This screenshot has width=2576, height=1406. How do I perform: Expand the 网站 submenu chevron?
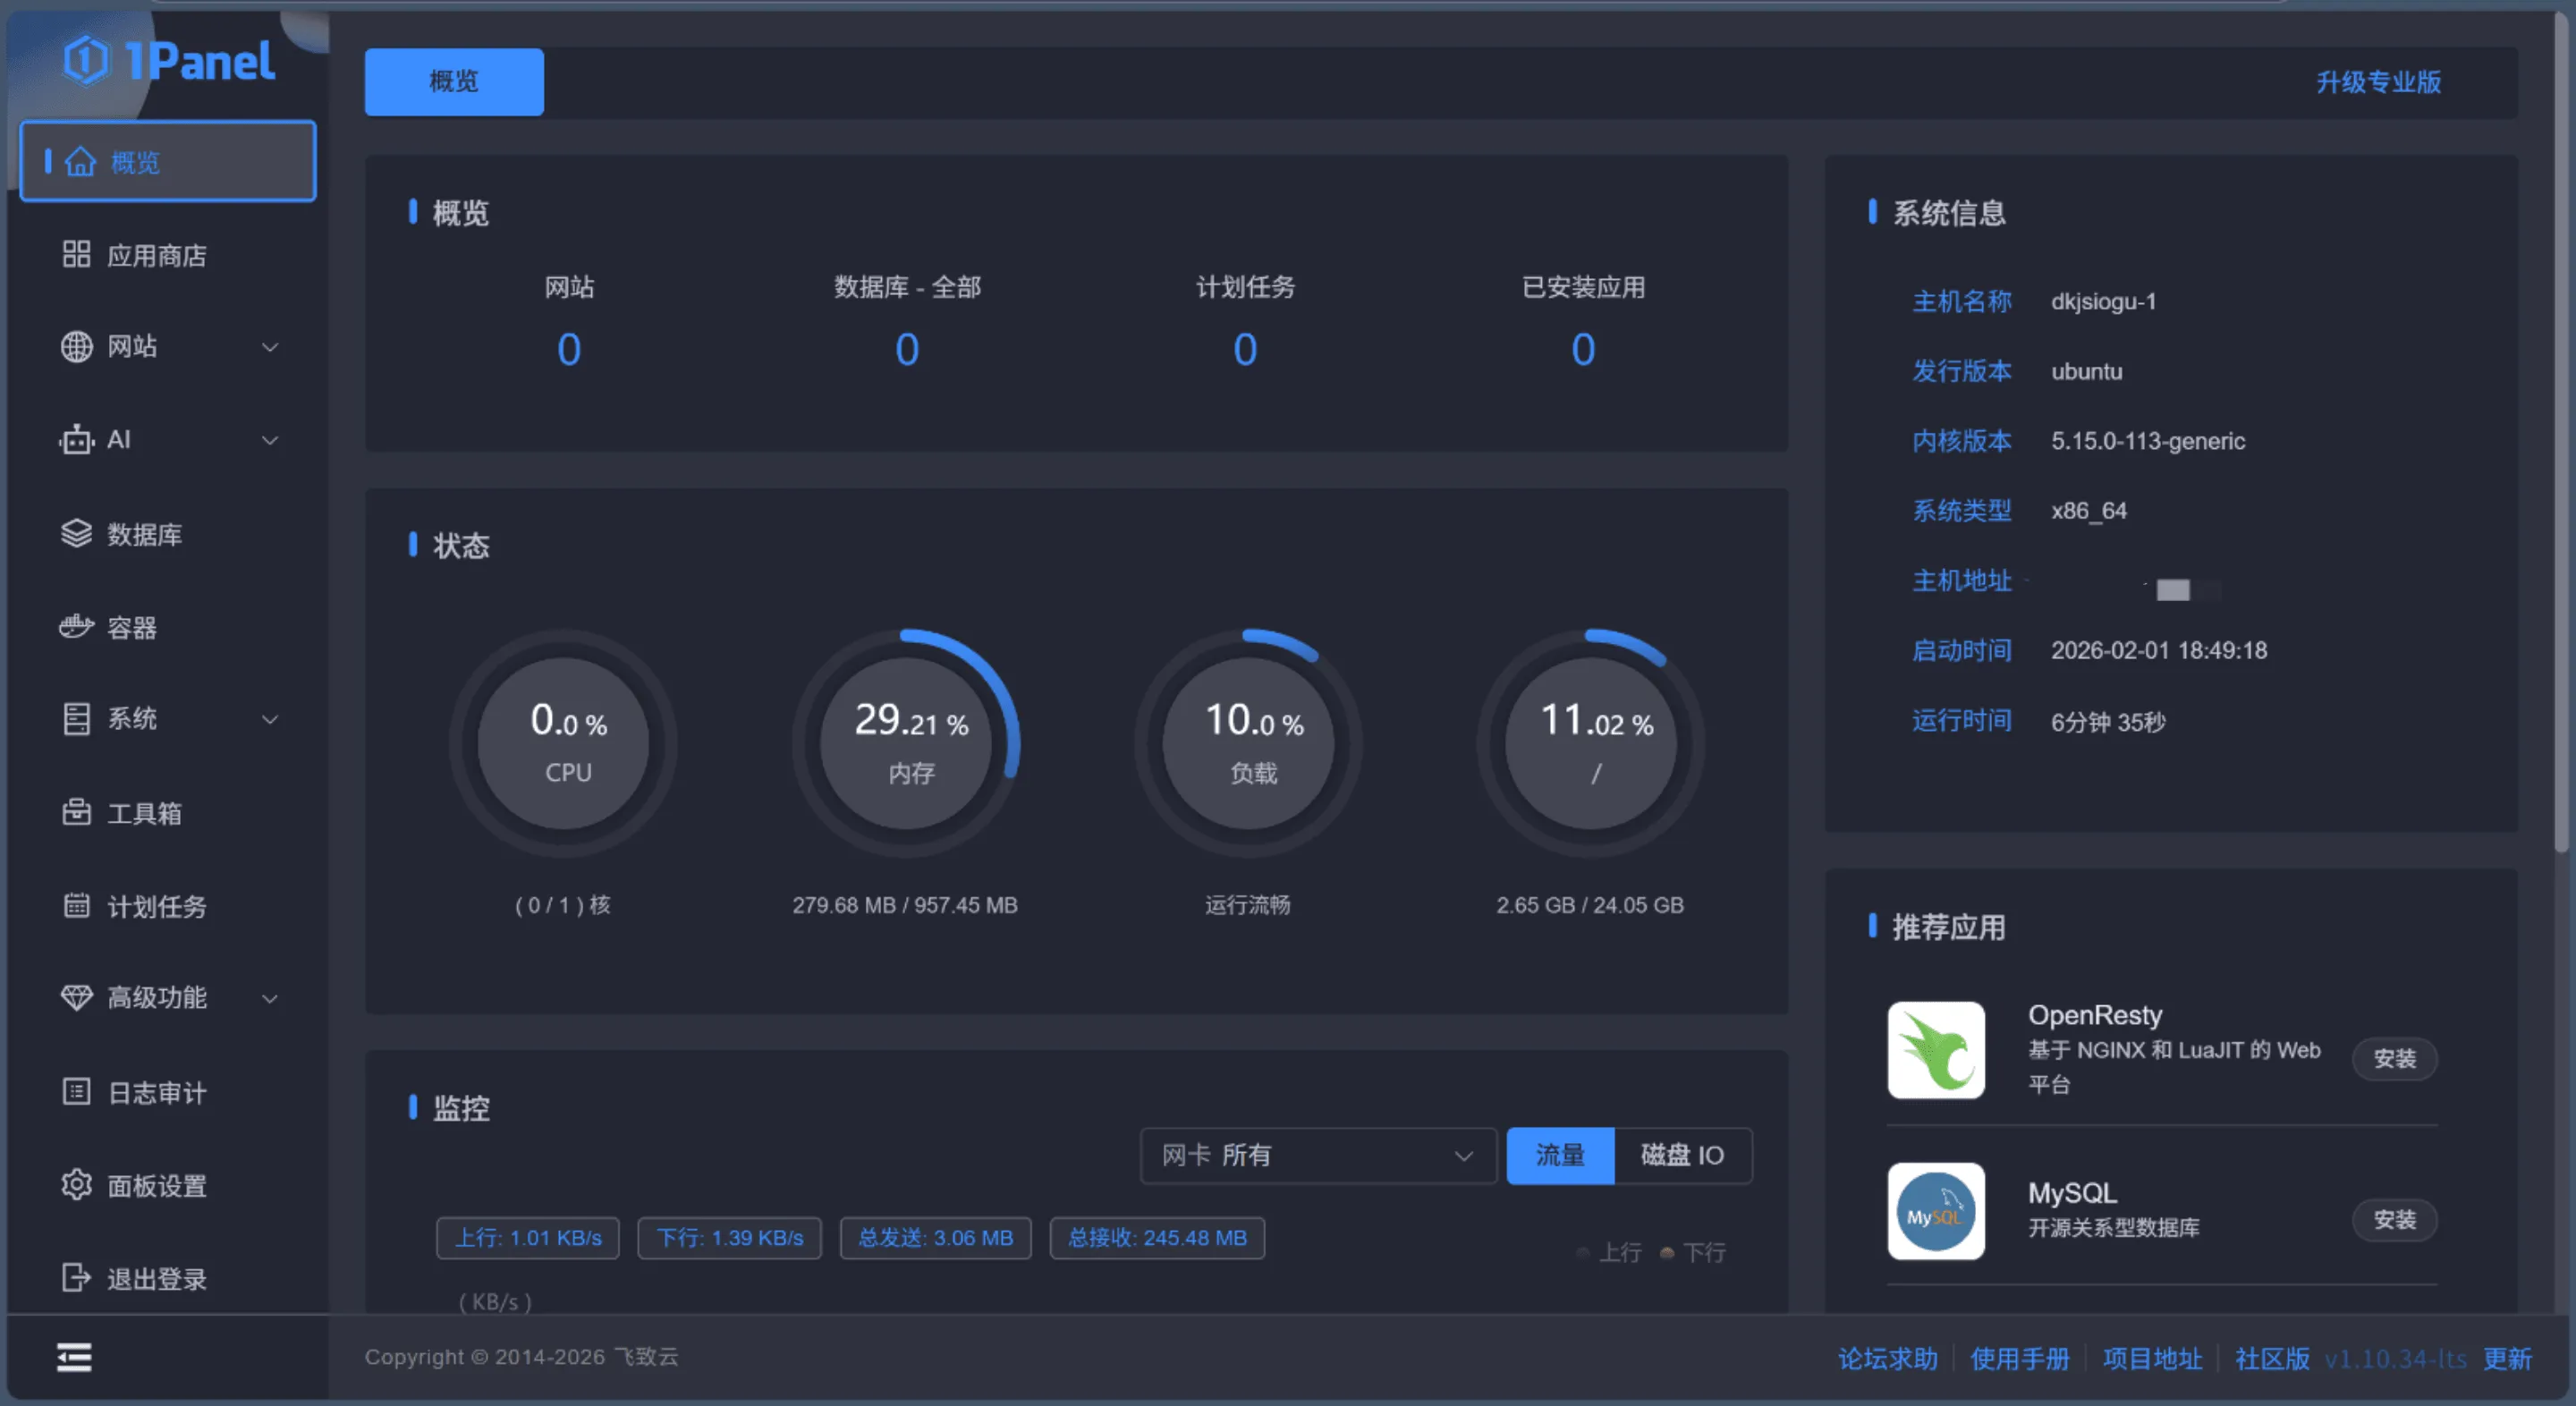[x=270, y=347]
